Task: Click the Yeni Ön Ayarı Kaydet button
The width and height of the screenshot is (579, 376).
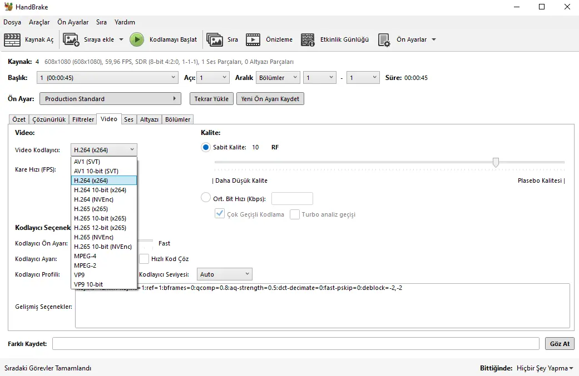Action: pyautogui.click(x=270, y=99)
